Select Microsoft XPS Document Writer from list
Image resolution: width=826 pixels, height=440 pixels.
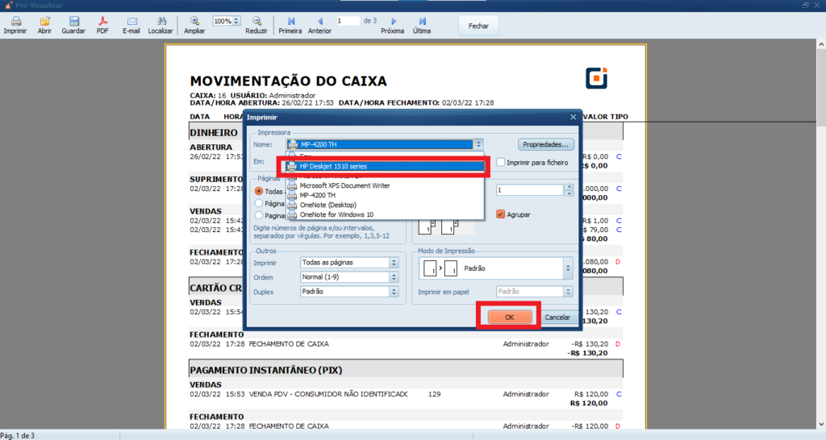click(344, 185)
